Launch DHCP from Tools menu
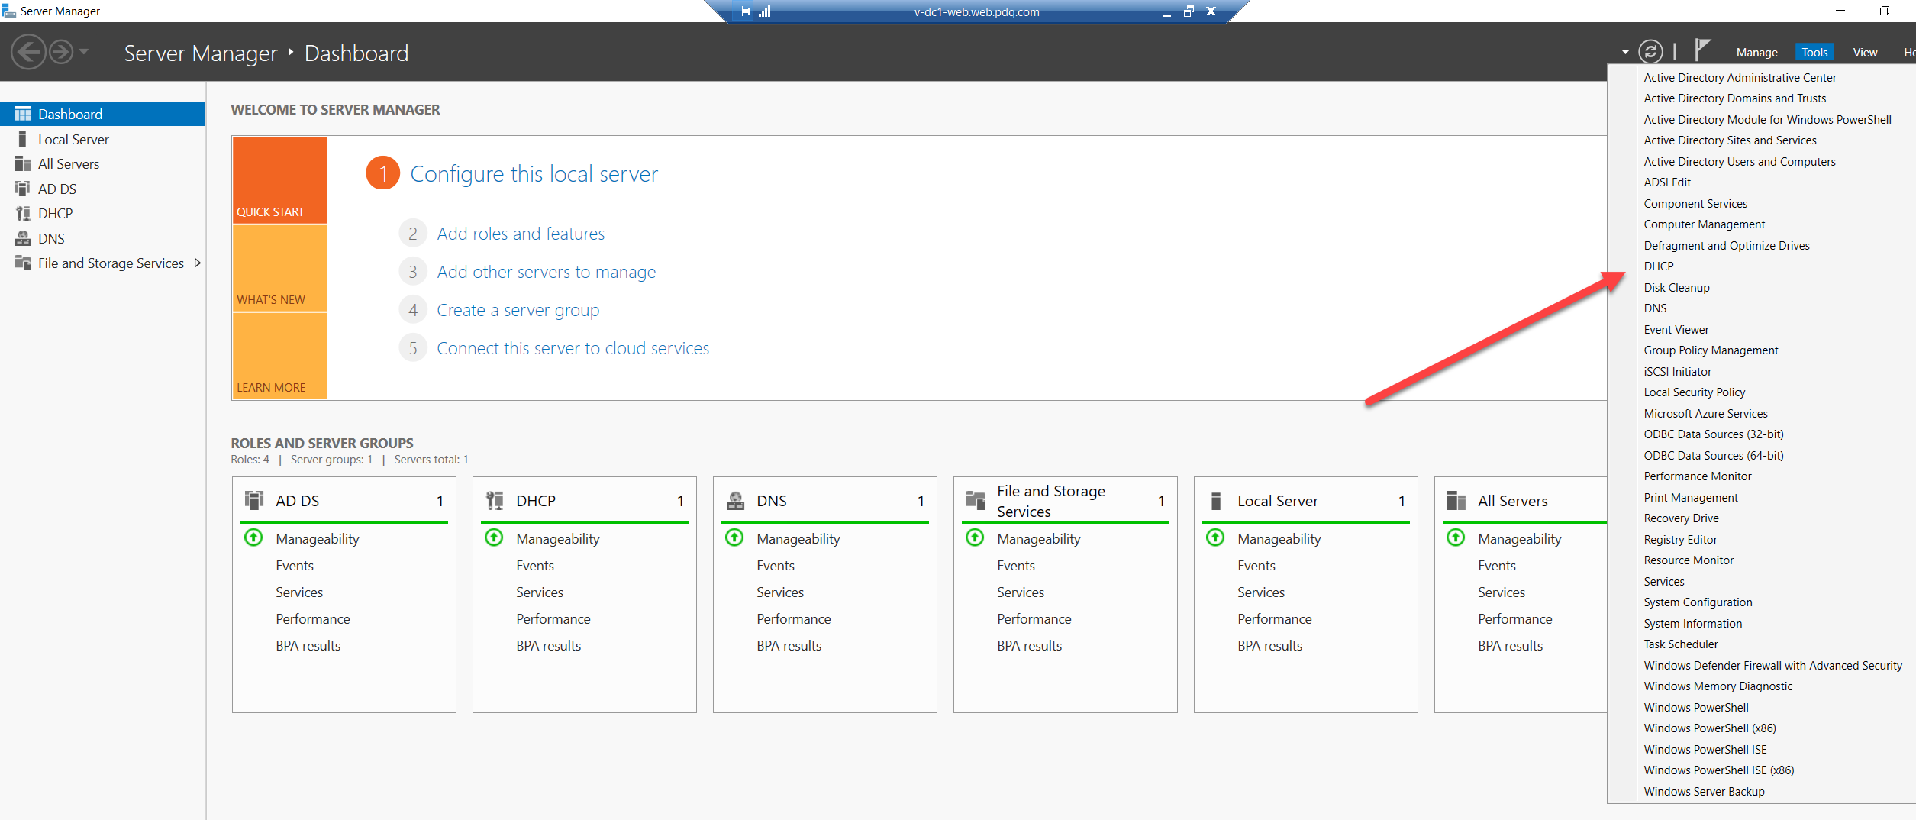 tap(1659, 266)
